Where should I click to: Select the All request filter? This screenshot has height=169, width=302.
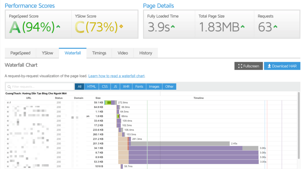click(80, 87)
